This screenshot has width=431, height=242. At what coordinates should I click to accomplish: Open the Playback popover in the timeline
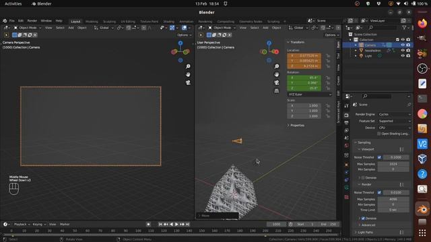(22, 225)
